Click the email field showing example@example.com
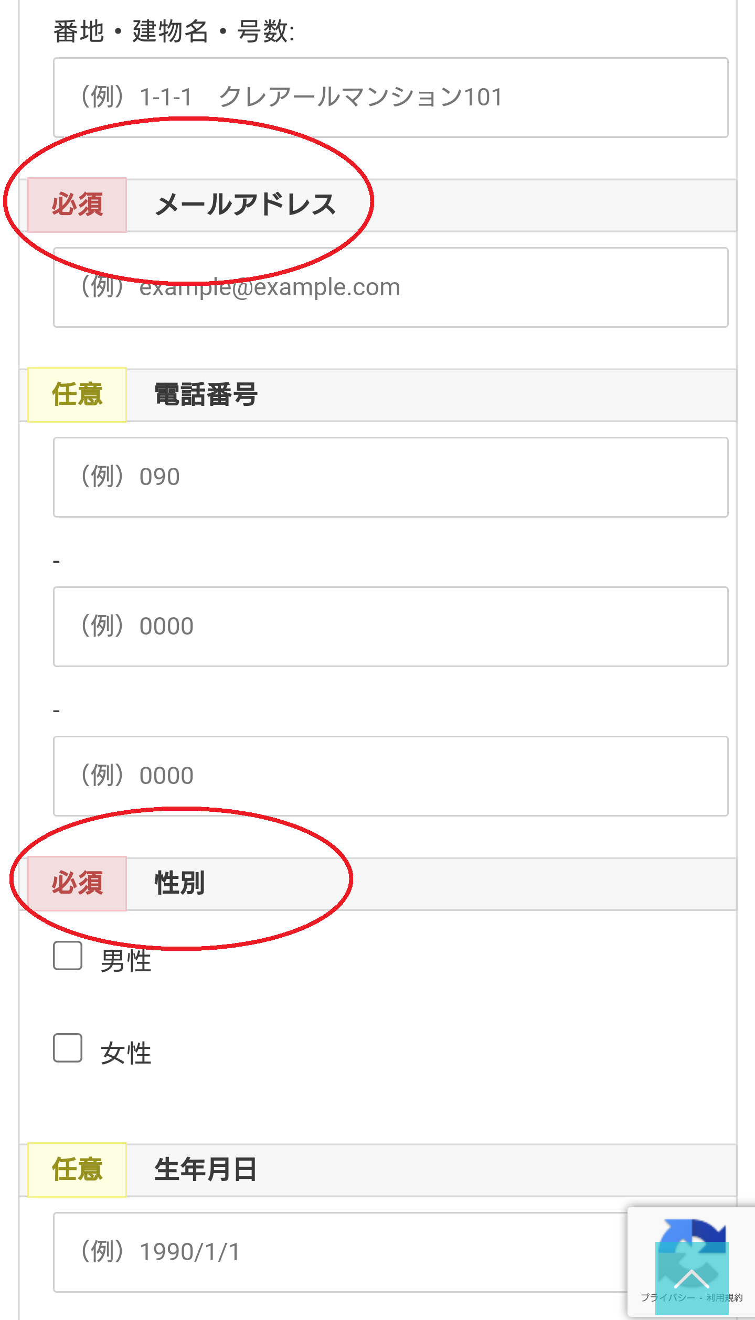This screenshot has height=1320, width=755. point(390,287)
